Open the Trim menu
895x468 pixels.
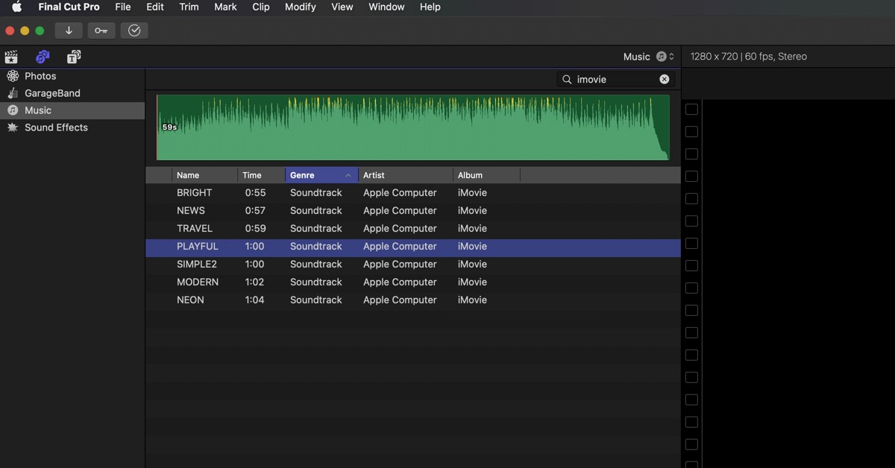click(x=189, y=7)
